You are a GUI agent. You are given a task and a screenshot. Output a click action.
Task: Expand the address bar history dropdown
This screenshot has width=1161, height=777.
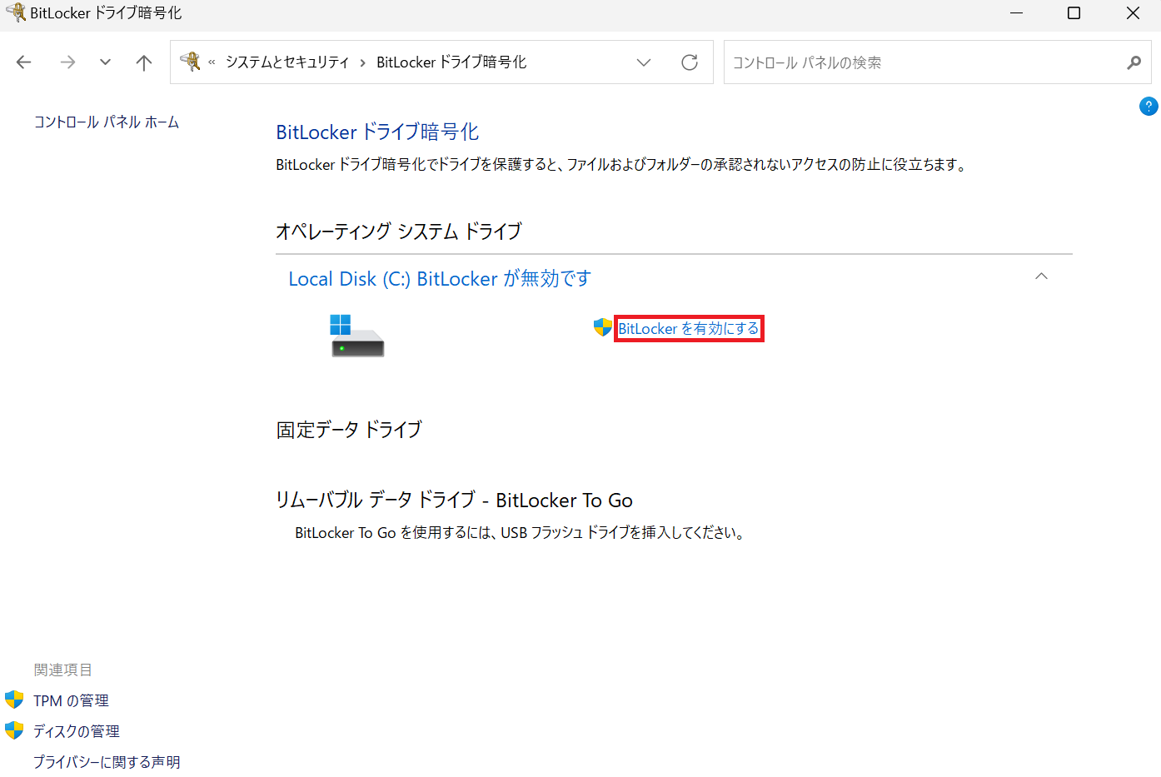click(644, 62)
